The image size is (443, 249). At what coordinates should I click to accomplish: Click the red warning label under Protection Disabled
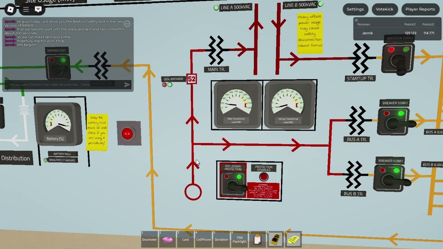click(263, 191)
